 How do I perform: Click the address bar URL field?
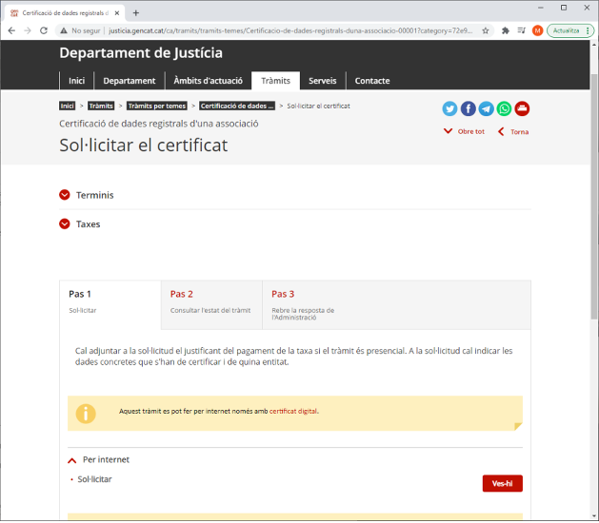point(286,30)
